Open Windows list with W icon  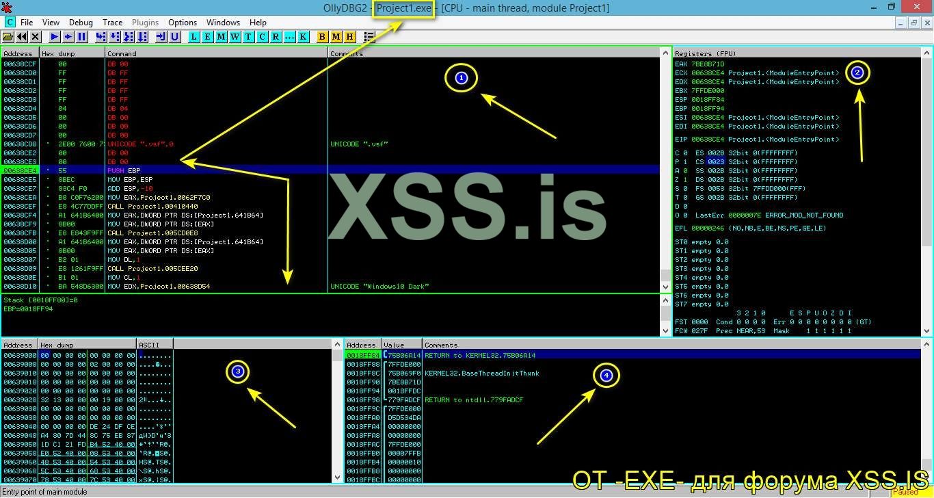click(x=235, y=36)
